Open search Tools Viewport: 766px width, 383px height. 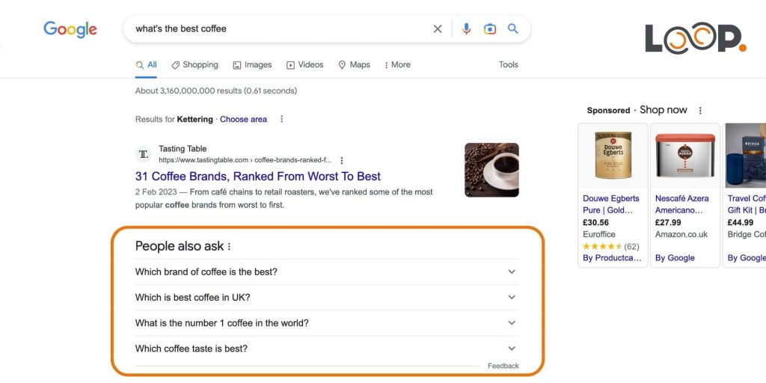(x=508, y=64)
